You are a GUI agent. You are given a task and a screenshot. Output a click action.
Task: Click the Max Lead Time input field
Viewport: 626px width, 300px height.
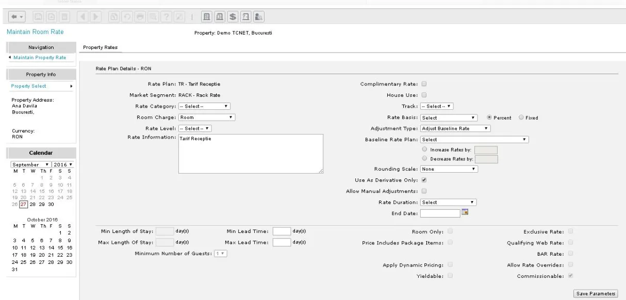click(282, 242)
